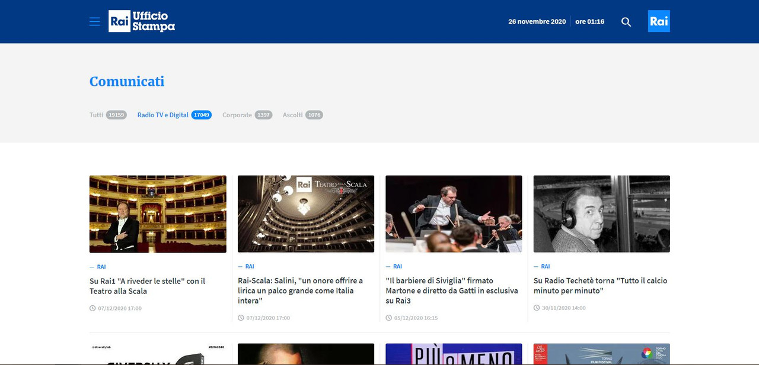Open the PIÙ o MENO thumbnail
The image size is (759, 365).
tap(454, 354)
